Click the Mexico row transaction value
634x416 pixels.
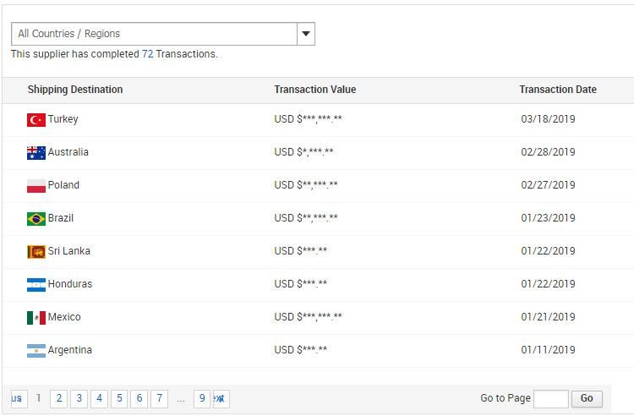(308, 317)
